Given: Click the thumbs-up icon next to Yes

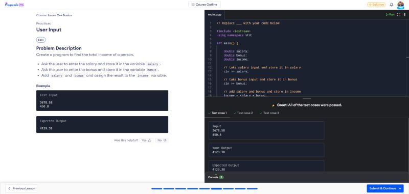Looking at the screenshot, I should coord(150,141).
